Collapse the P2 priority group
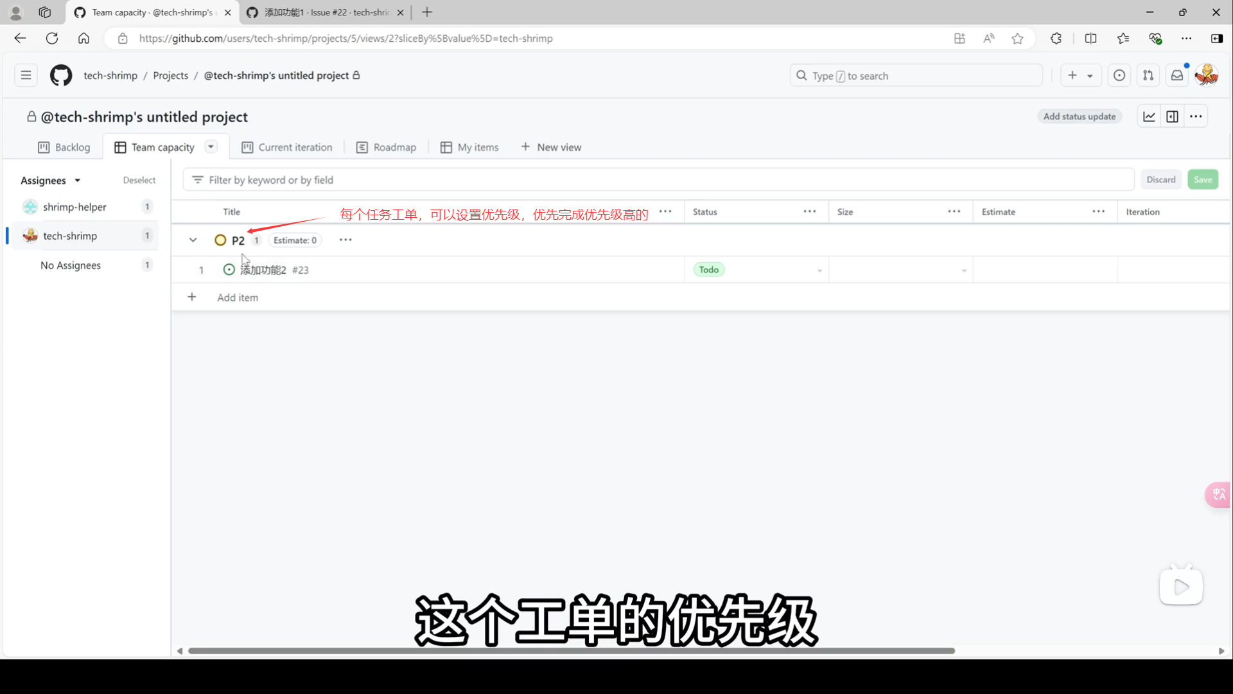The image size is (1233, 694). point(193,240)
